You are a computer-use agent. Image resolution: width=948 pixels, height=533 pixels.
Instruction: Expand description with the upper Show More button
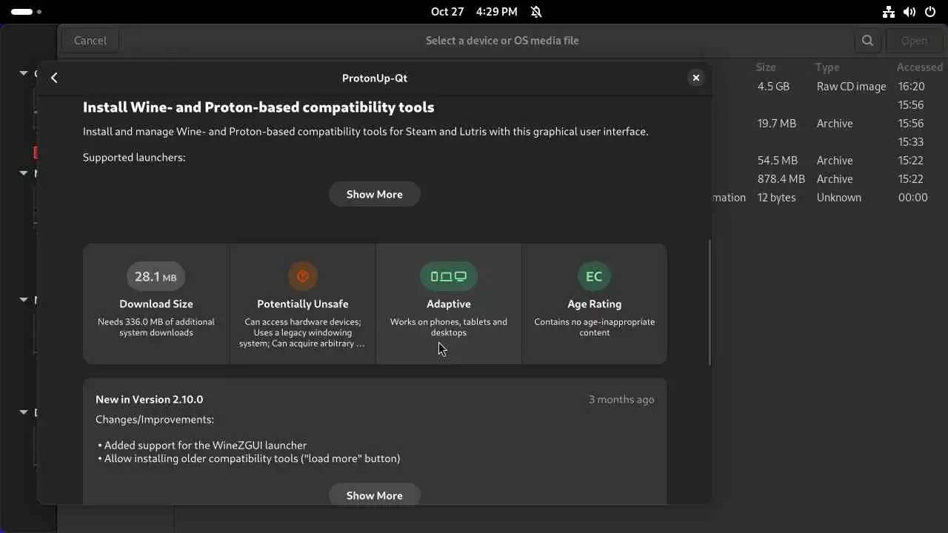pyautogui.click(x=375, y=194)
